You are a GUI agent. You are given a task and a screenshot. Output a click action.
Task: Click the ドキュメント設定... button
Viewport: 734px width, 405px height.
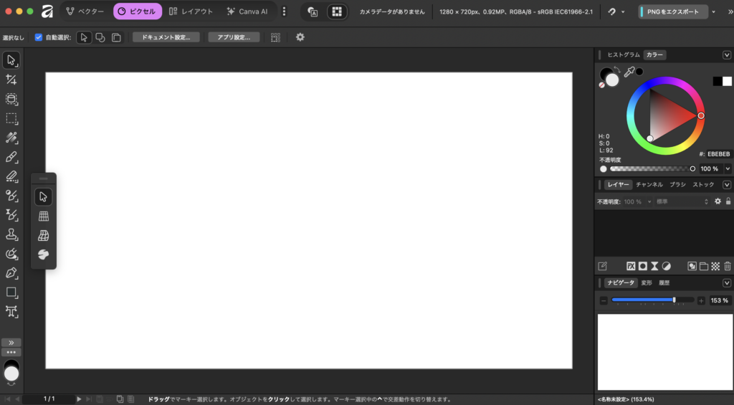tap(166, 37)
